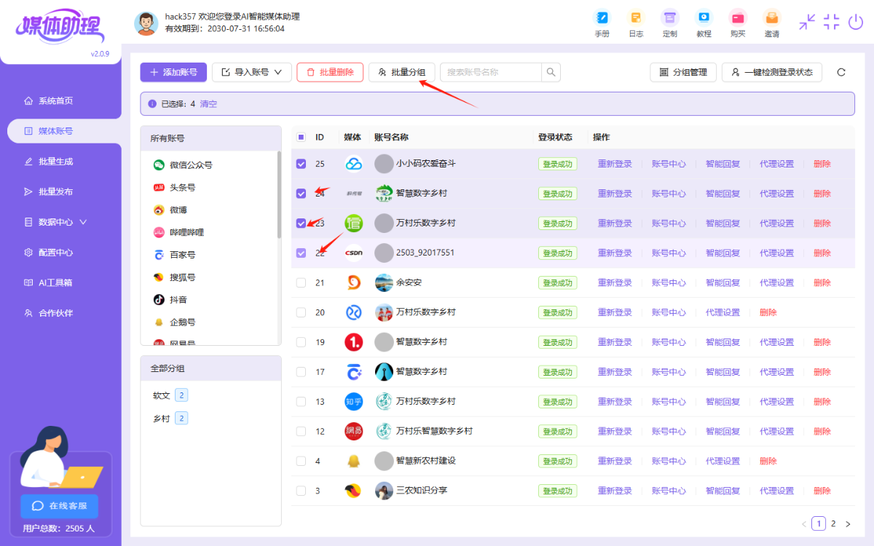Check the checkbox for ID 19
The height and width of the screenshot is (546, 874).
pyautogui.click(x=301, y=342)
